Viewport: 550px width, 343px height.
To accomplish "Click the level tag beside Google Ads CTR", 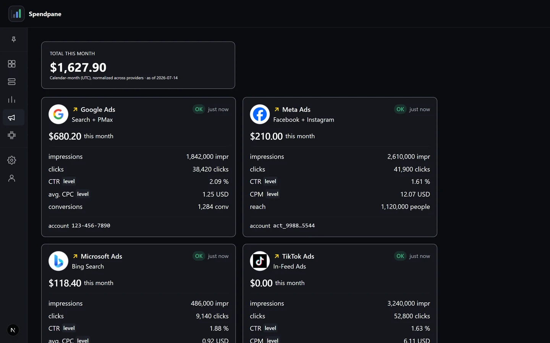I will (69, 181).
